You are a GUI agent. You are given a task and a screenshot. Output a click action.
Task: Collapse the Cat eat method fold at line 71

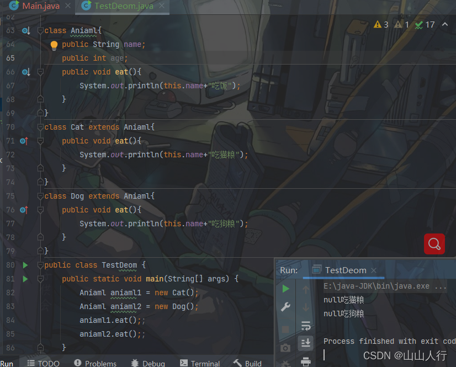(x=40, y=141)
